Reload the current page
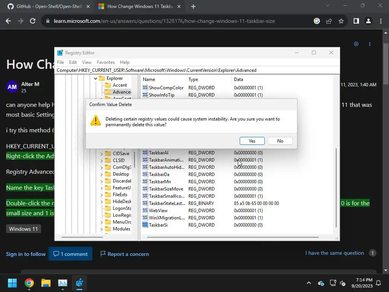The width and height of the screenshot is (389, 292). [x=33, y=21]
